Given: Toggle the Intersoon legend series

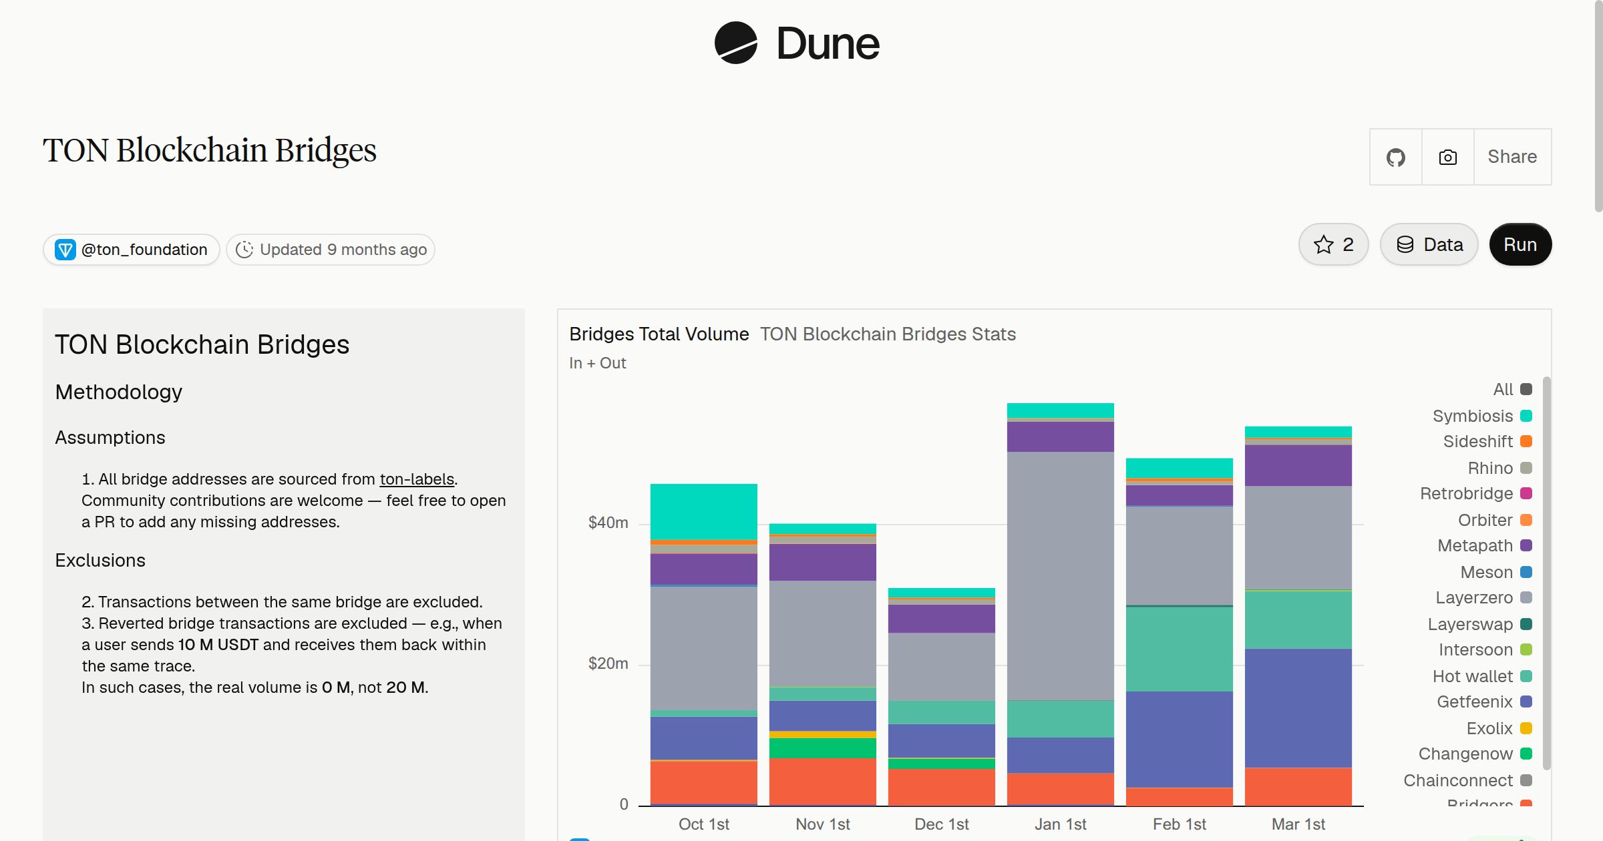Looking at the screenshot, I should point(1485,649).
